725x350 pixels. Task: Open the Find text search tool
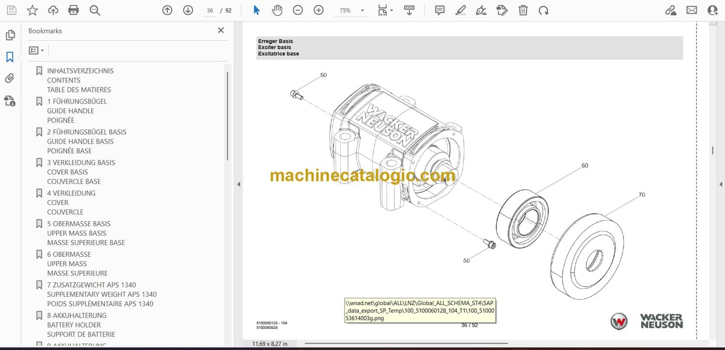pos(95,10)
